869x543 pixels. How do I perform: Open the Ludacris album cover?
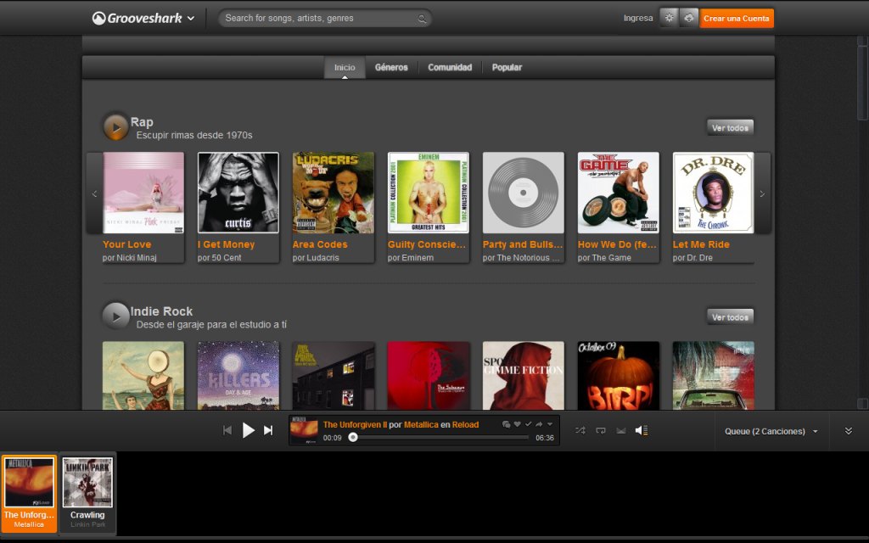tap(334, 193)
